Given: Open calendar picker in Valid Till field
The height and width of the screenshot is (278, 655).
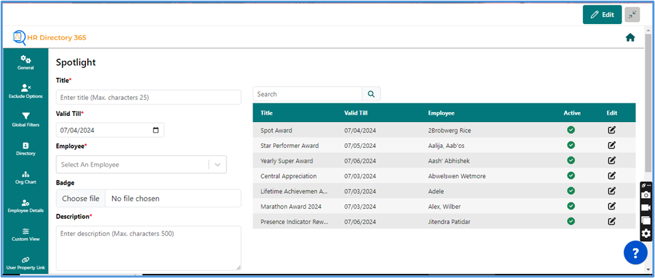Looking at the screenshot, I should [156, 130].
